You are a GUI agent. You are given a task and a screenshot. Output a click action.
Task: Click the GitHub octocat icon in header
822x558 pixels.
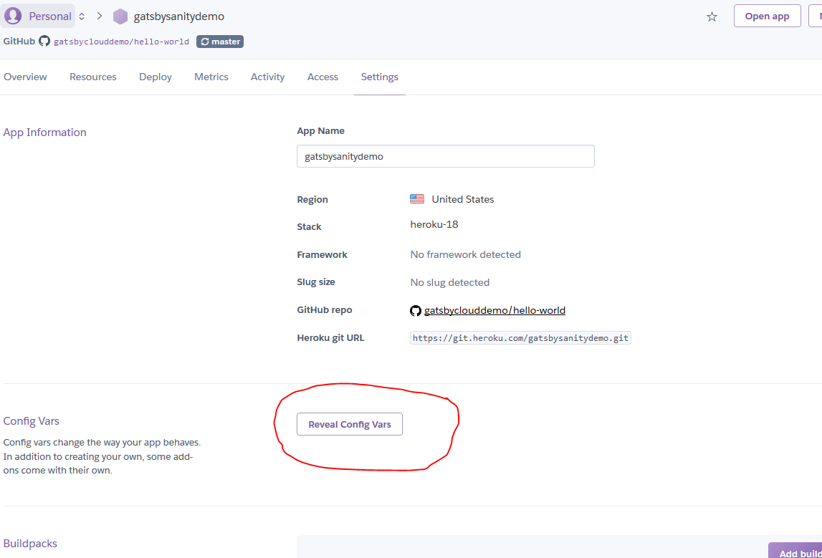pyautogui.click(x=44, y=41)
